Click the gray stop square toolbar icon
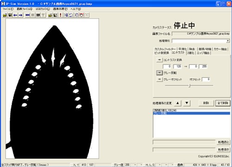This screenshot has width=232, height=167. [32, 15]
